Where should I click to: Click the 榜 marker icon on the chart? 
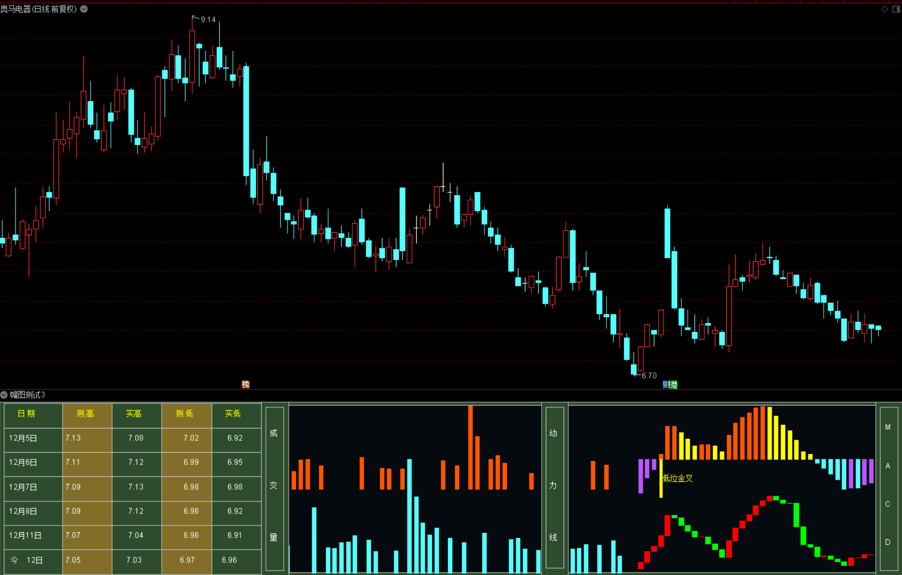[x=246, y=384]
